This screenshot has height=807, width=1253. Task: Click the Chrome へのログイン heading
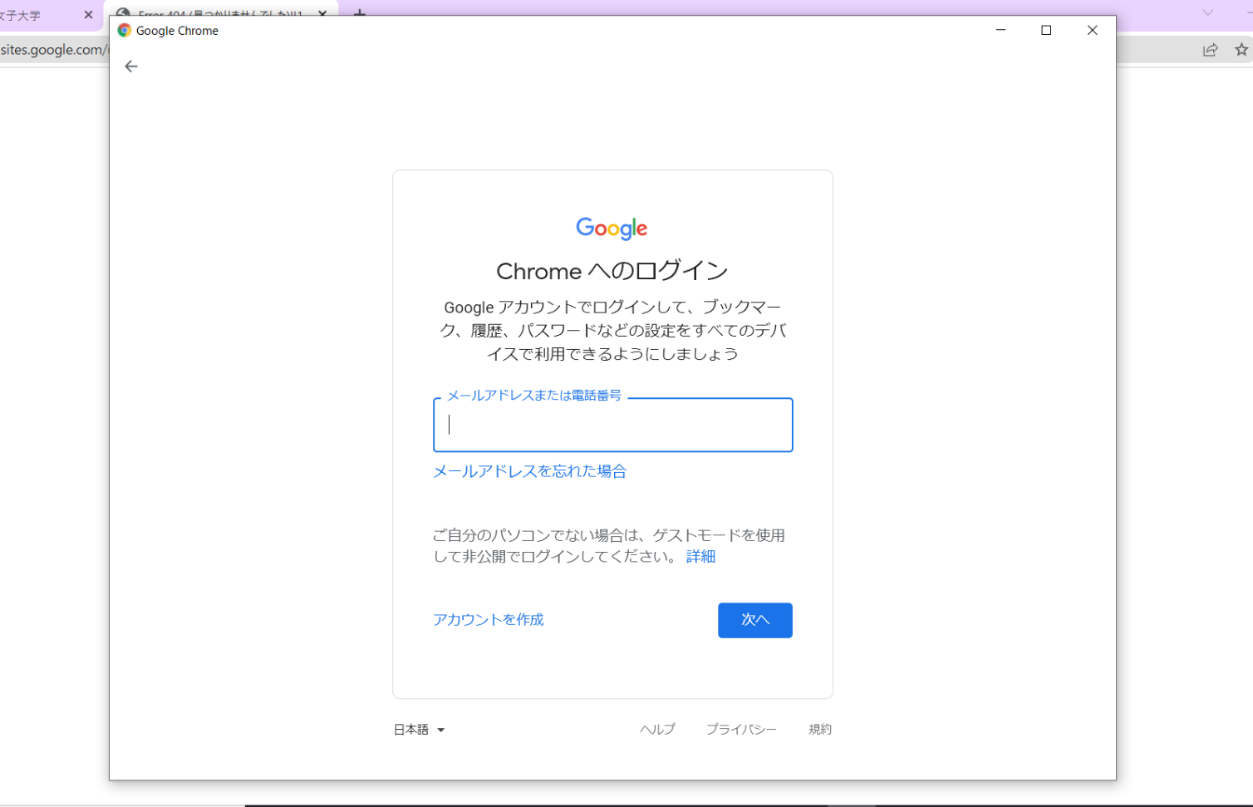coord(612,271)
